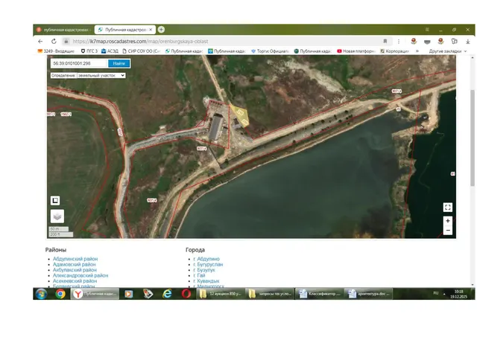
Task: Open 'г. Абдулино' city link
Action: (x=206, y=259)
